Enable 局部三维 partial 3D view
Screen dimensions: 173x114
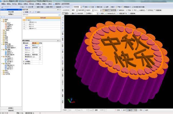98,7
